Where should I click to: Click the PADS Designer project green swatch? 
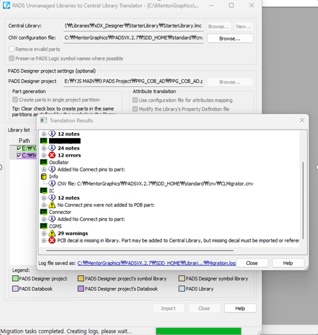15,279
